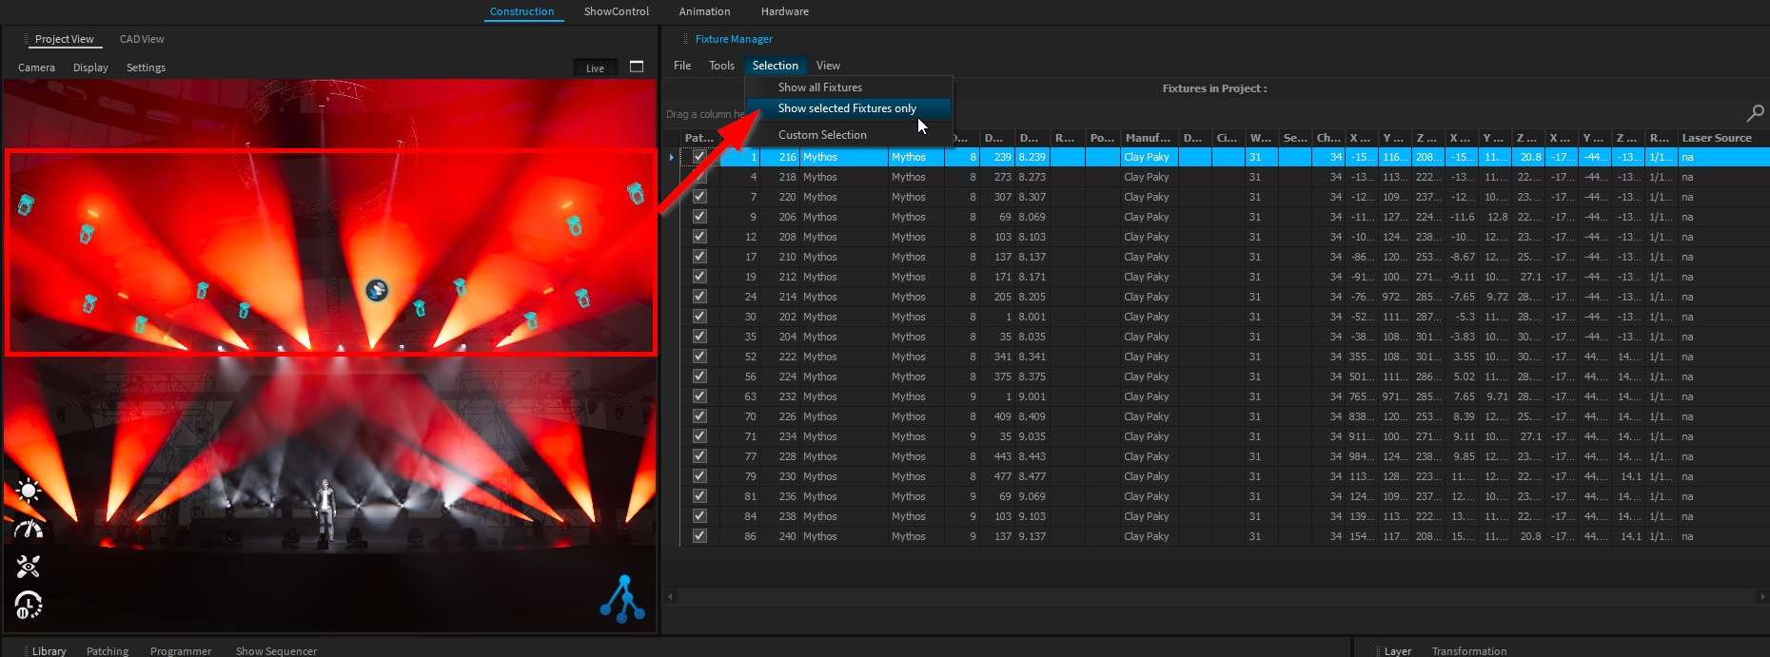Click the speedometer performance icon in viewport
The height and width of the screenshot is (657, 1770).
click(x=29, y=529)
